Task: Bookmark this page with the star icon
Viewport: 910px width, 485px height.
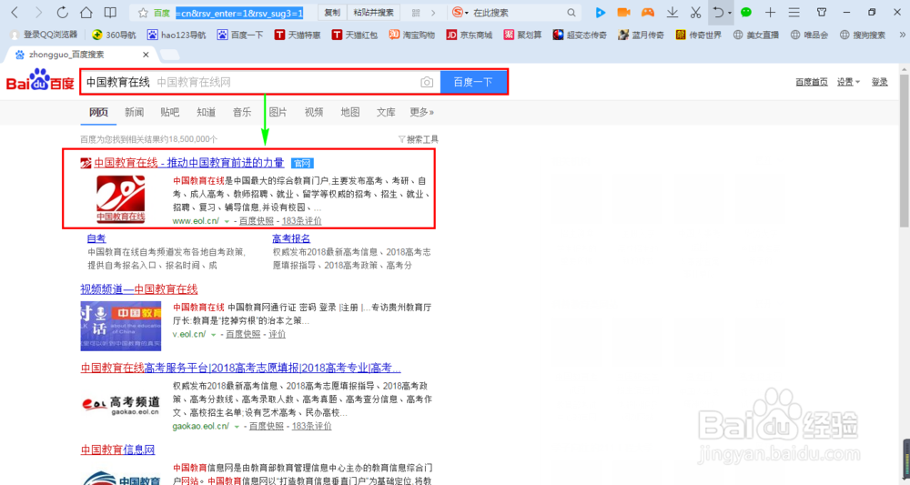Action: [143, 13]
